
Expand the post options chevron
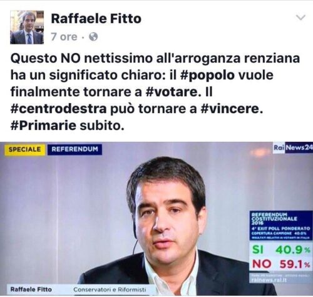pyautogui.click(x=301, y=18)
